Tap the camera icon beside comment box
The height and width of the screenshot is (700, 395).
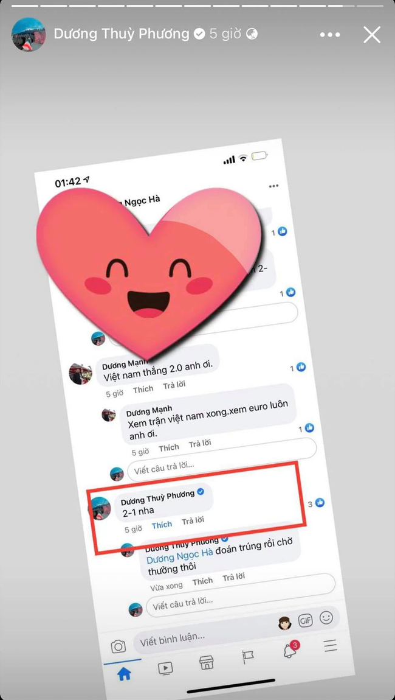(118, 646)
